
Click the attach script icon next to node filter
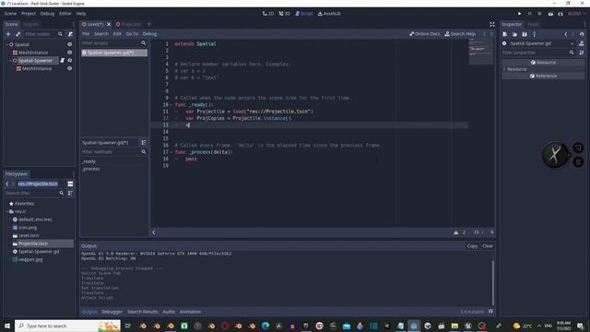click(70, 34)
